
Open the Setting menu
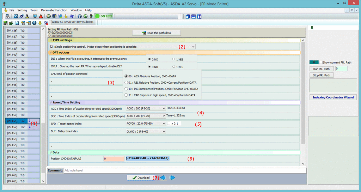[22, 10]
